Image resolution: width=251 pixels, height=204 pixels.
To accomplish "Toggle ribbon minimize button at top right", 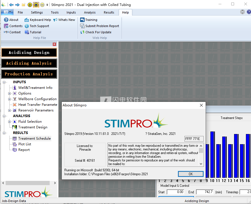I will (x=242, y=12).
